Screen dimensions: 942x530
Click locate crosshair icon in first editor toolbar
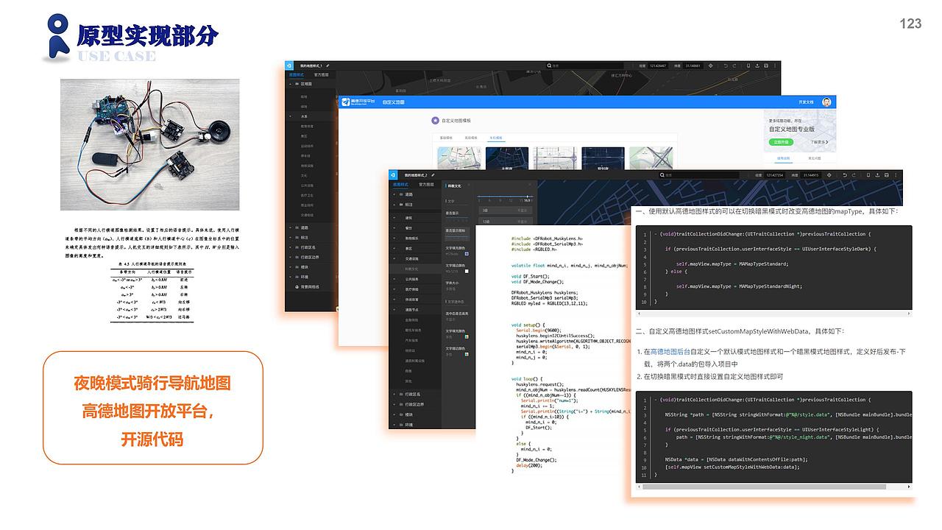coord(711,66)
